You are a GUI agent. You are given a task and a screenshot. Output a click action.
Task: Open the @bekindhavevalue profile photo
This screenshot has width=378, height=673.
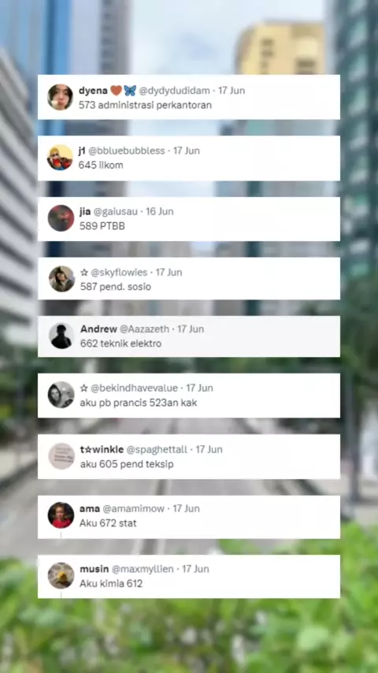pos(61,395)
